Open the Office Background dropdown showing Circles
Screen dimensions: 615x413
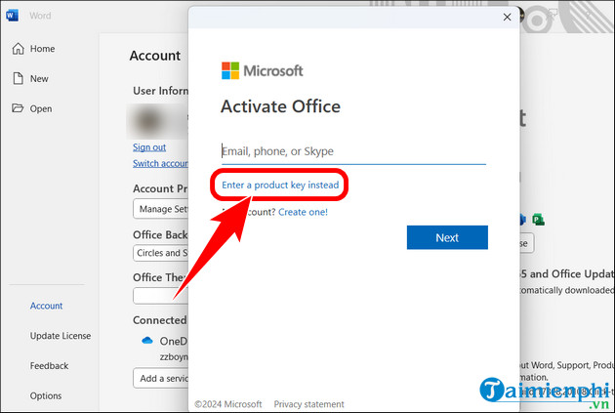[x=161, y=253]
